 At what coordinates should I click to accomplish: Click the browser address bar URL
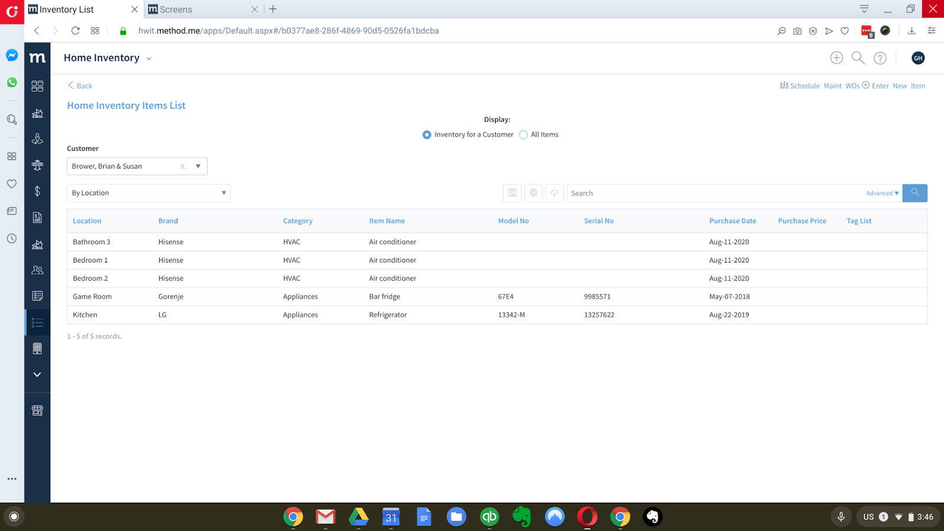pos(289,31)
